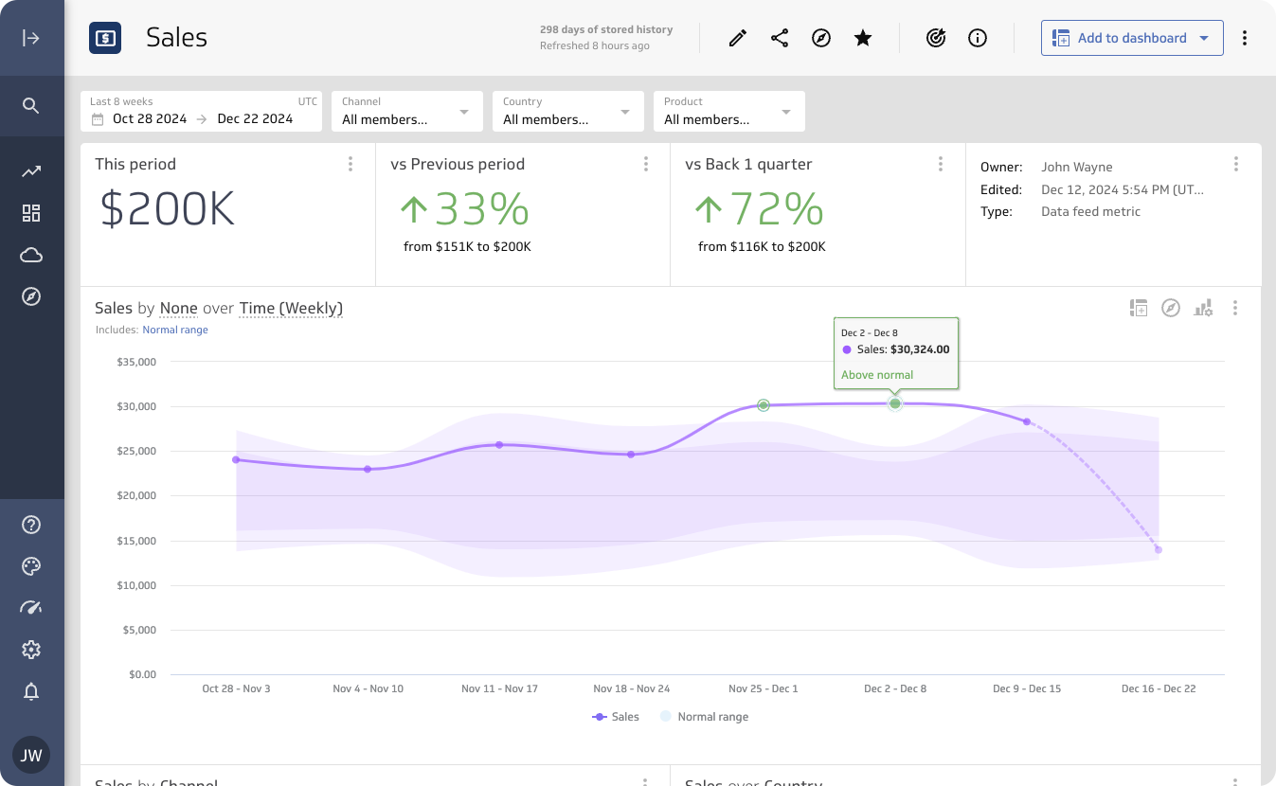Open the goals target icon

[936, 38]
